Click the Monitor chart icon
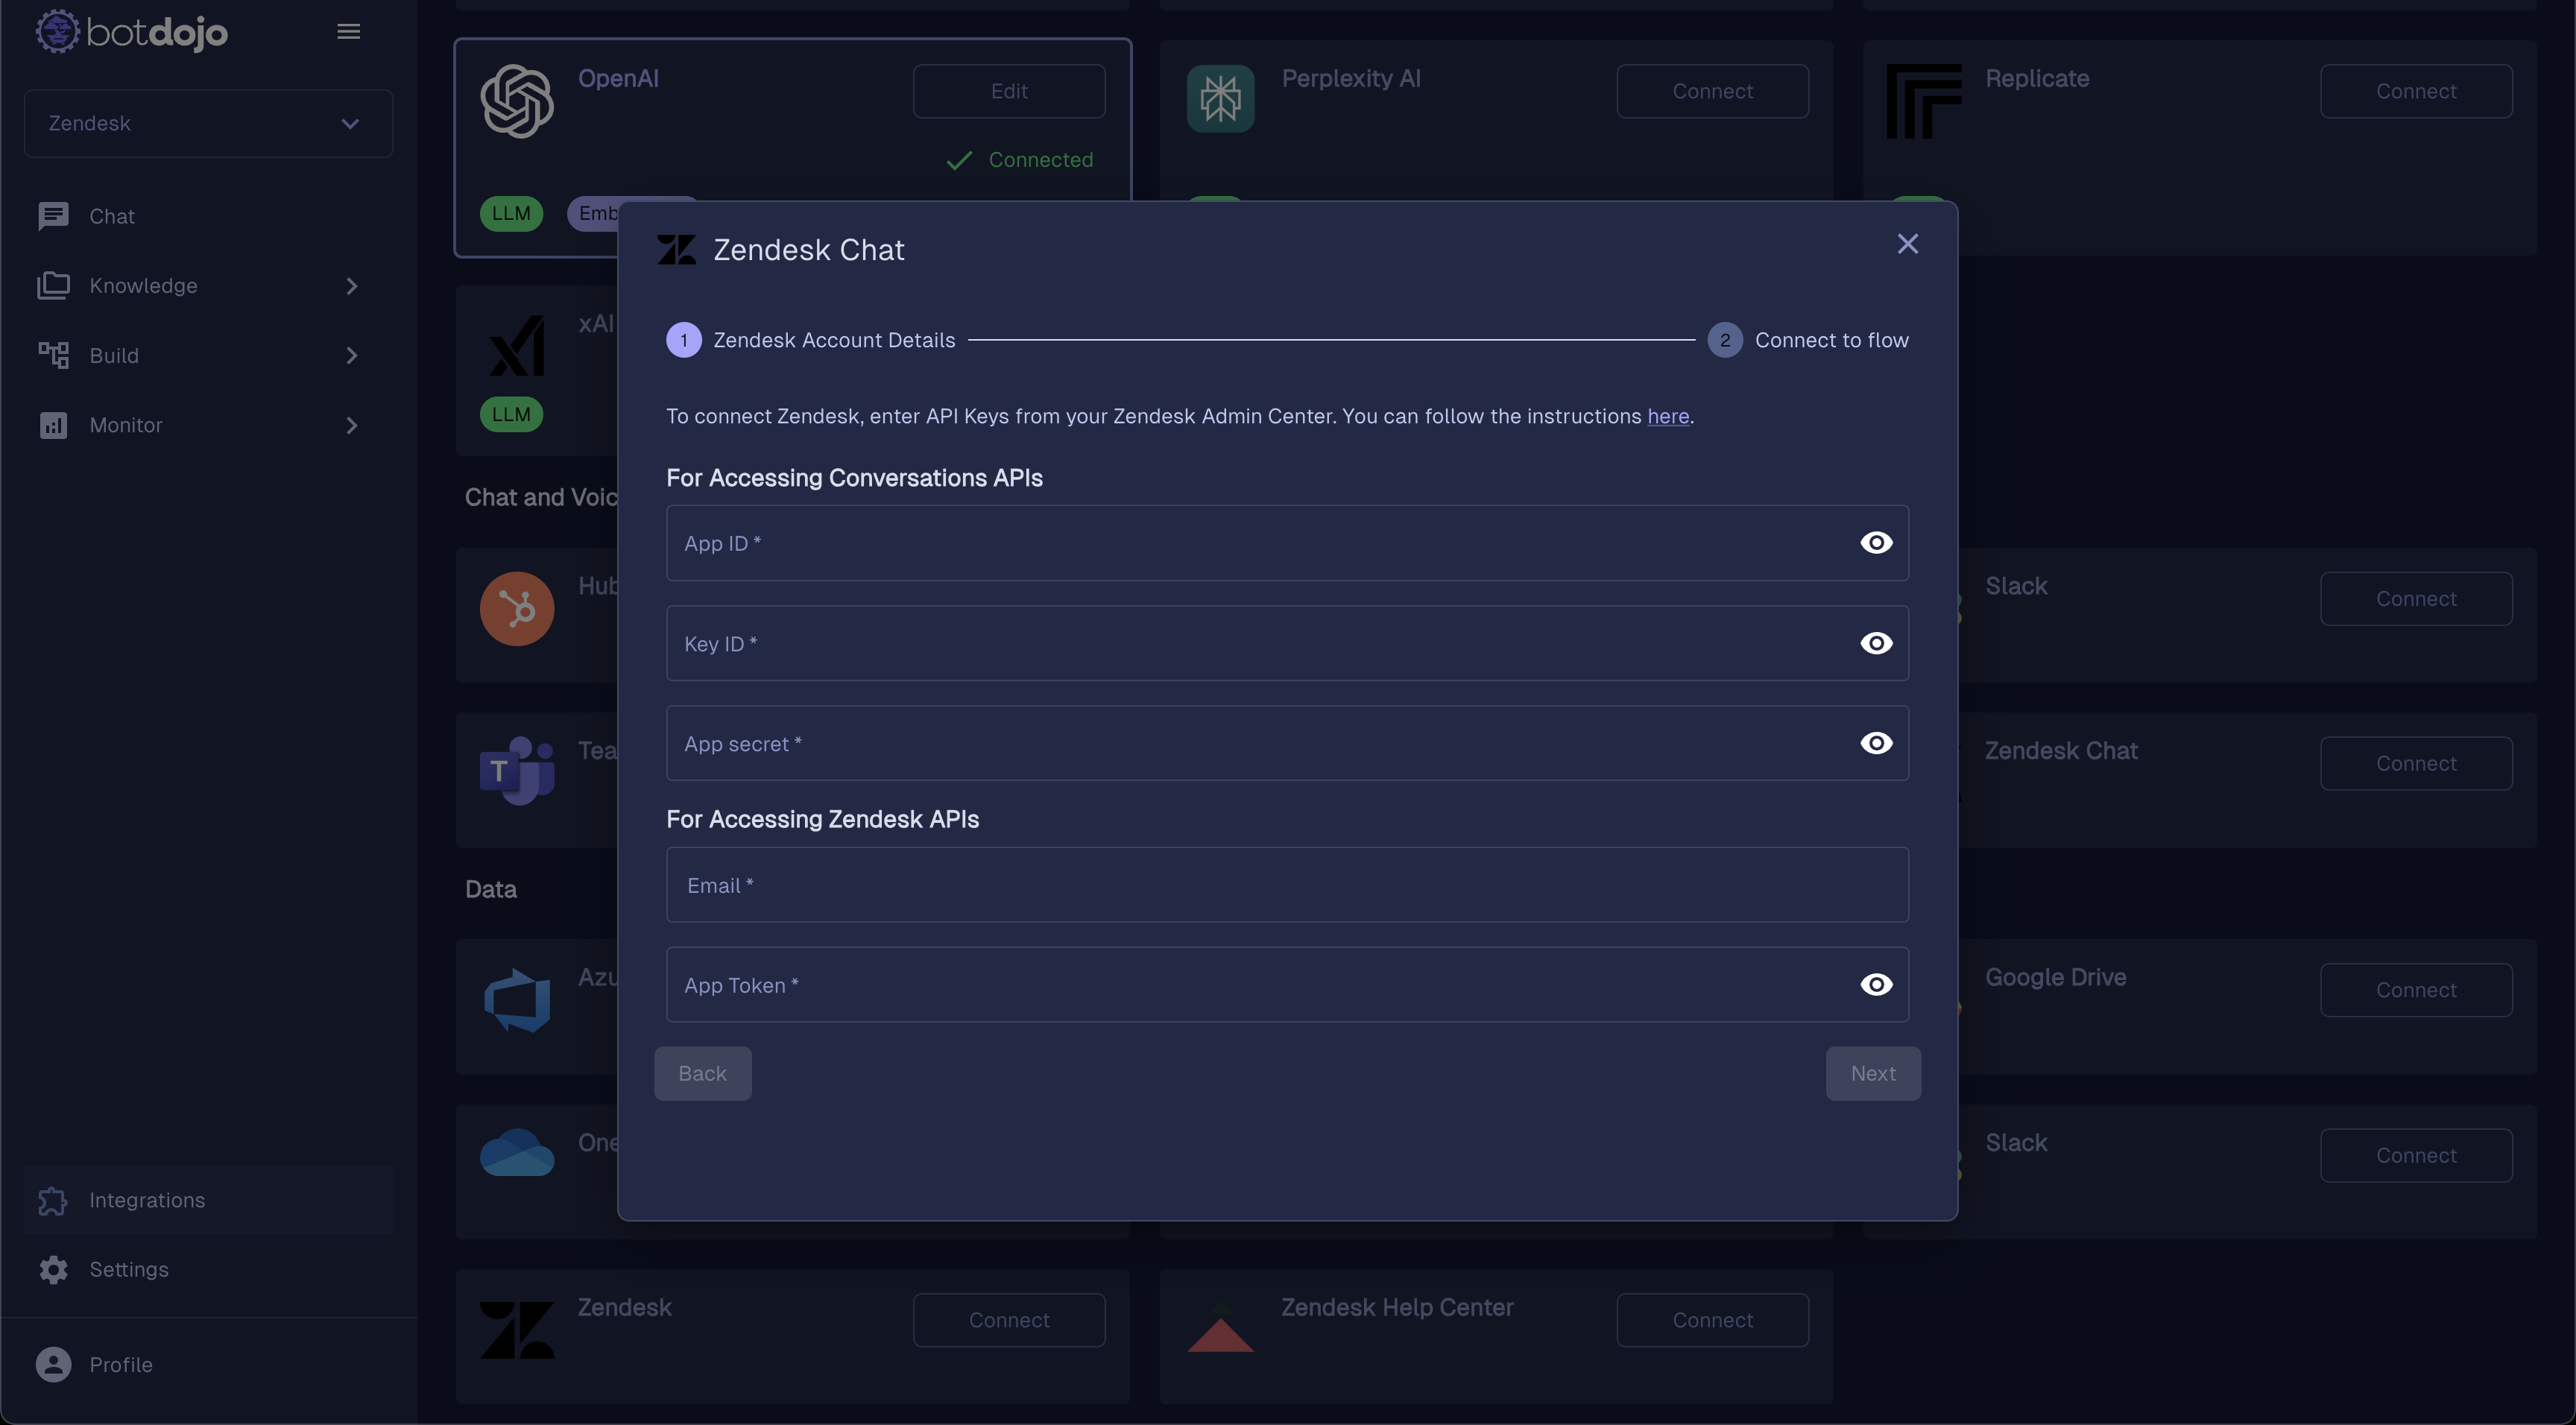Screen dimensions: 2576x1425 pyautogui.click(x=53, y=425)
